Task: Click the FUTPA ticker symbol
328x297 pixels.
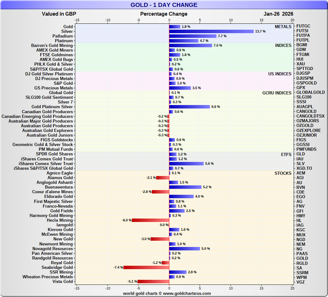Action: [303, 36]
